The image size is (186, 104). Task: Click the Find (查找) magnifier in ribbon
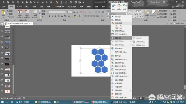[x=171, y=11]
